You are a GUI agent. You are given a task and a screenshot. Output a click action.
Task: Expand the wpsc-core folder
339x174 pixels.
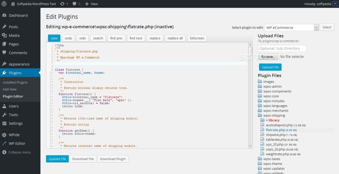point(268,96)
